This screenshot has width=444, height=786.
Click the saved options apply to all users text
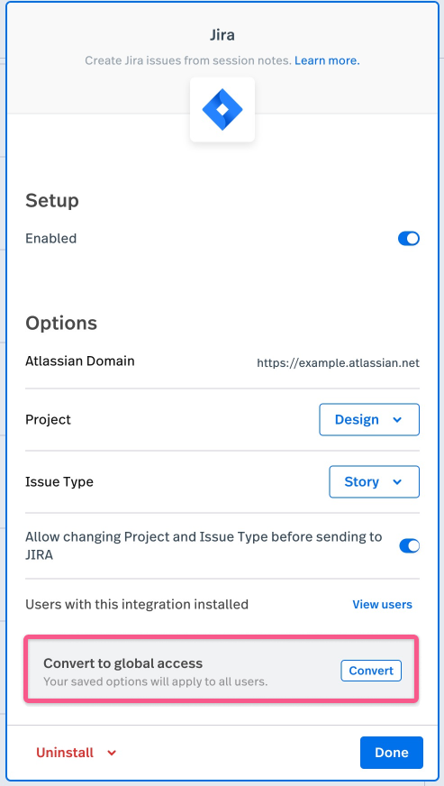155,681
